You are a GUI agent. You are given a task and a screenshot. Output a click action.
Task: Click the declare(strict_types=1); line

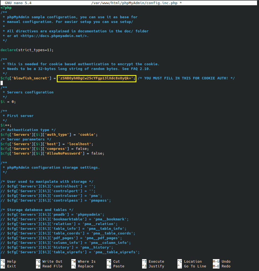(27, 50)
